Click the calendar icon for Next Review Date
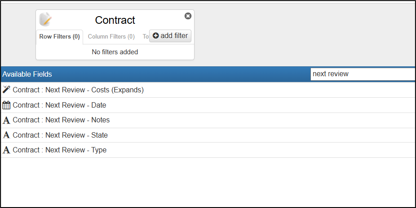 pyautogui.click(x=6, y=105)
